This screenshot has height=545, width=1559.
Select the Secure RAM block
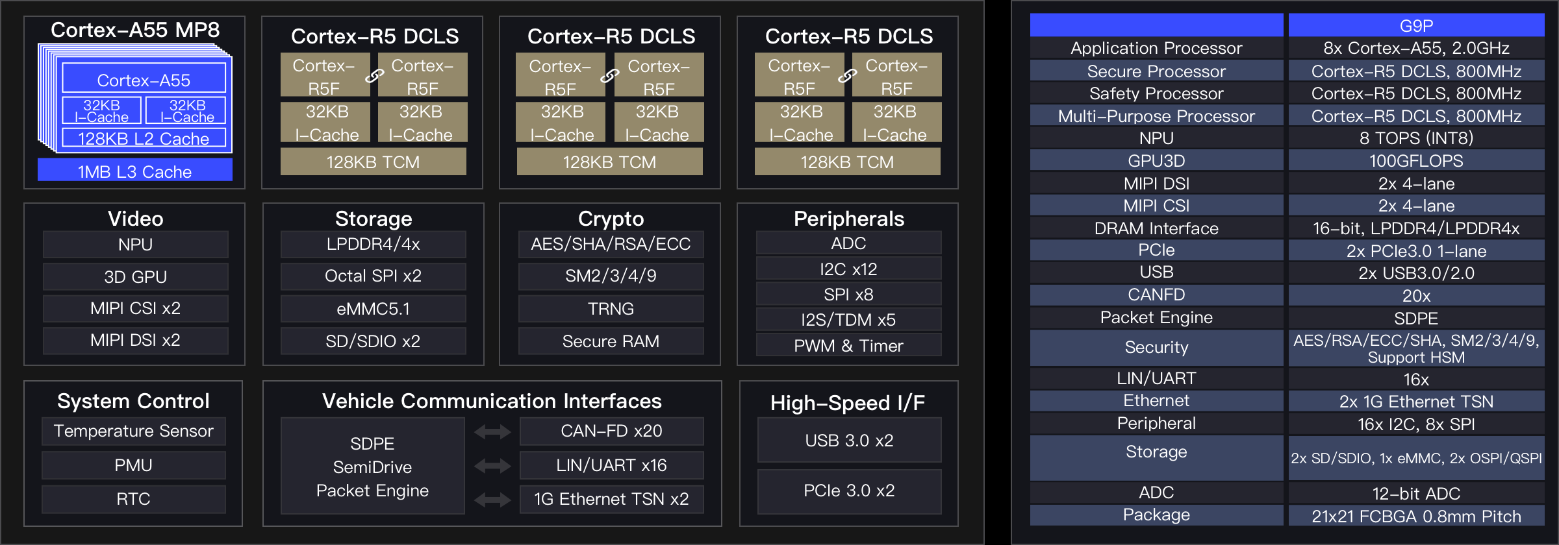[x=611, y=341]
